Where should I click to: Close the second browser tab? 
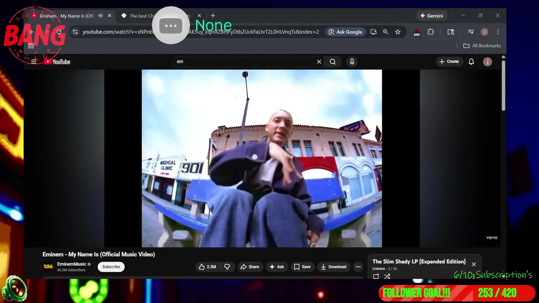coord(199,16)
